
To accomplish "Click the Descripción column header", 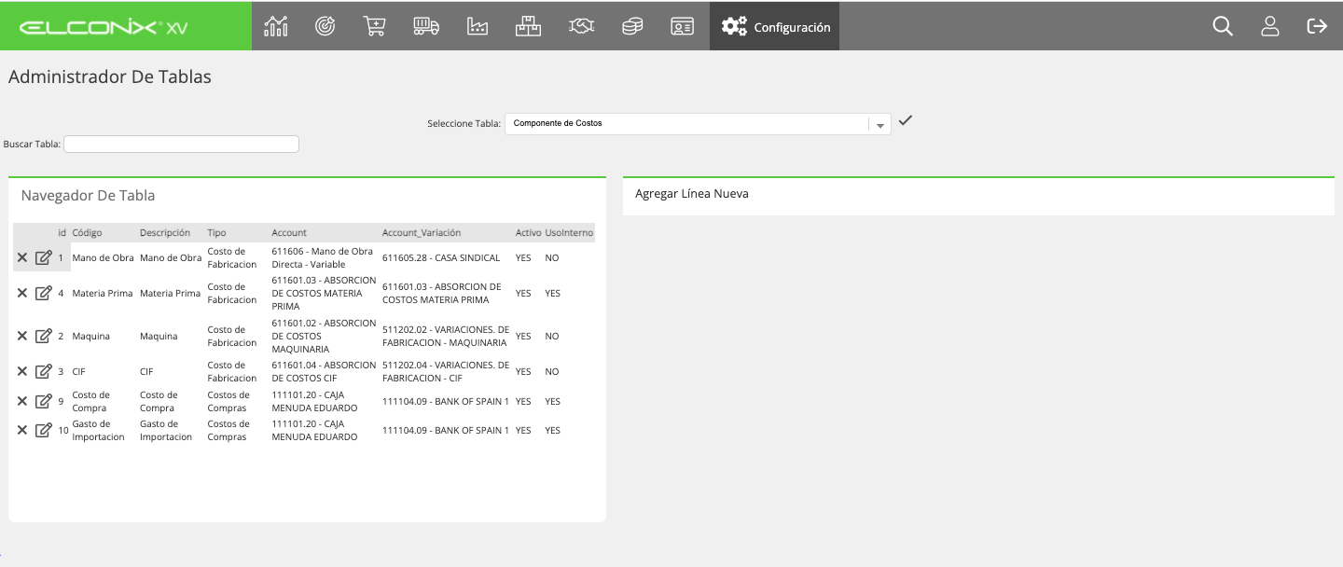I will tap(165, 232).
